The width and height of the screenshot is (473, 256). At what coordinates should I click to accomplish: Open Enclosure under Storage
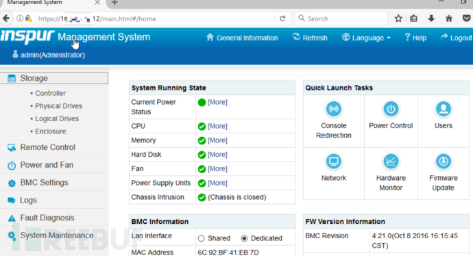coord(50,131)
